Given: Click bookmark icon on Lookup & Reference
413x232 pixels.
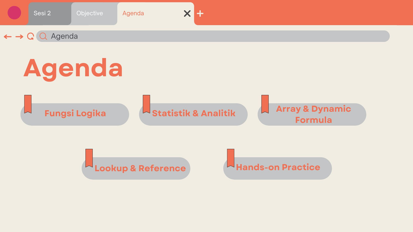Looking at the screenshot, I should tap(89, 158).
